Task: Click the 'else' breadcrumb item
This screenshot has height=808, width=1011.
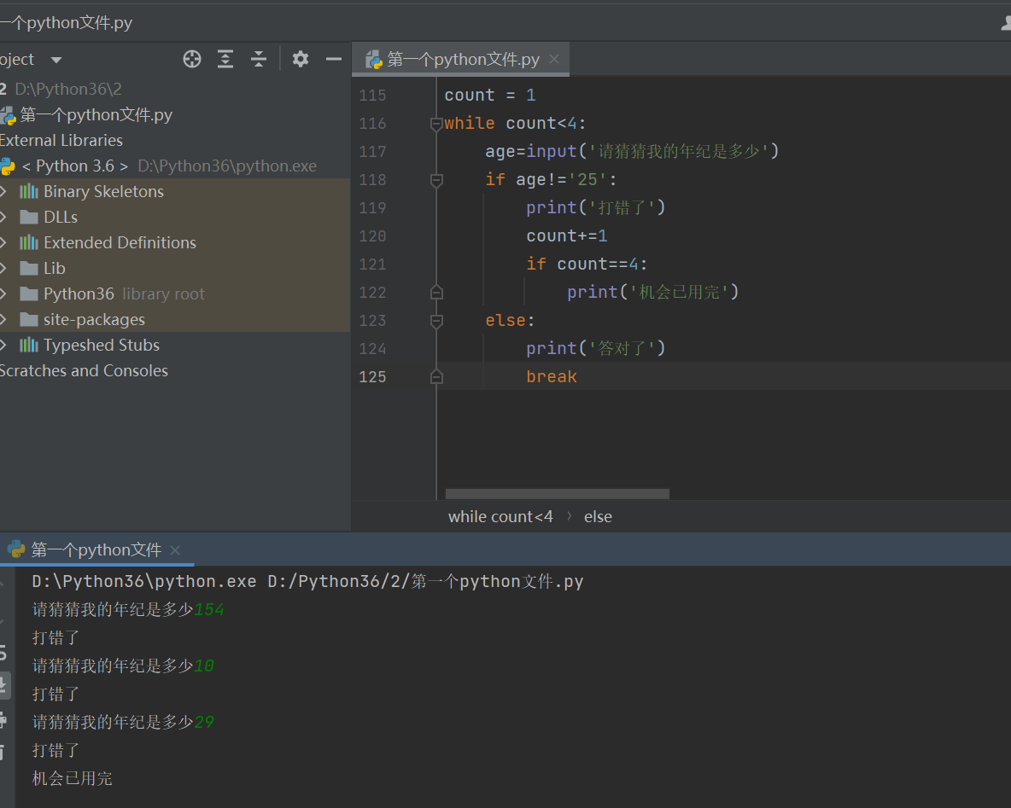Action: (598, 516)
